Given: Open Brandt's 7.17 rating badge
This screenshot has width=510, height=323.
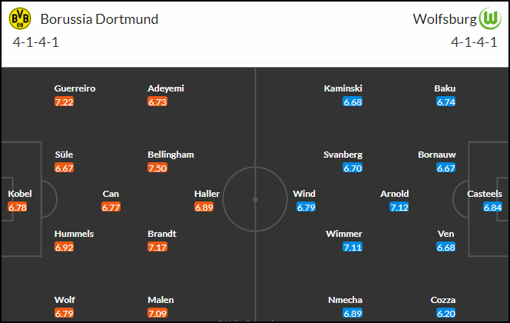Looking at the screenshot, I should point(157,247).
